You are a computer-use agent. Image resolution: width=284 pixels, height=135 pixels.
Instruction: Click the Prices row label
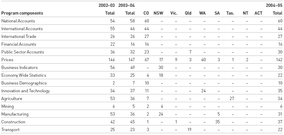pyautogui.click(x=8, y=60)
